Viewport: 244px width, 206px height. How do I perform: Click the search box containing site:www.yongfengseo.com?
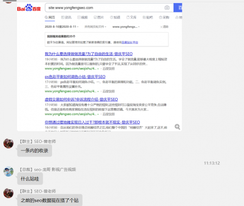click(x=109, y=8)
